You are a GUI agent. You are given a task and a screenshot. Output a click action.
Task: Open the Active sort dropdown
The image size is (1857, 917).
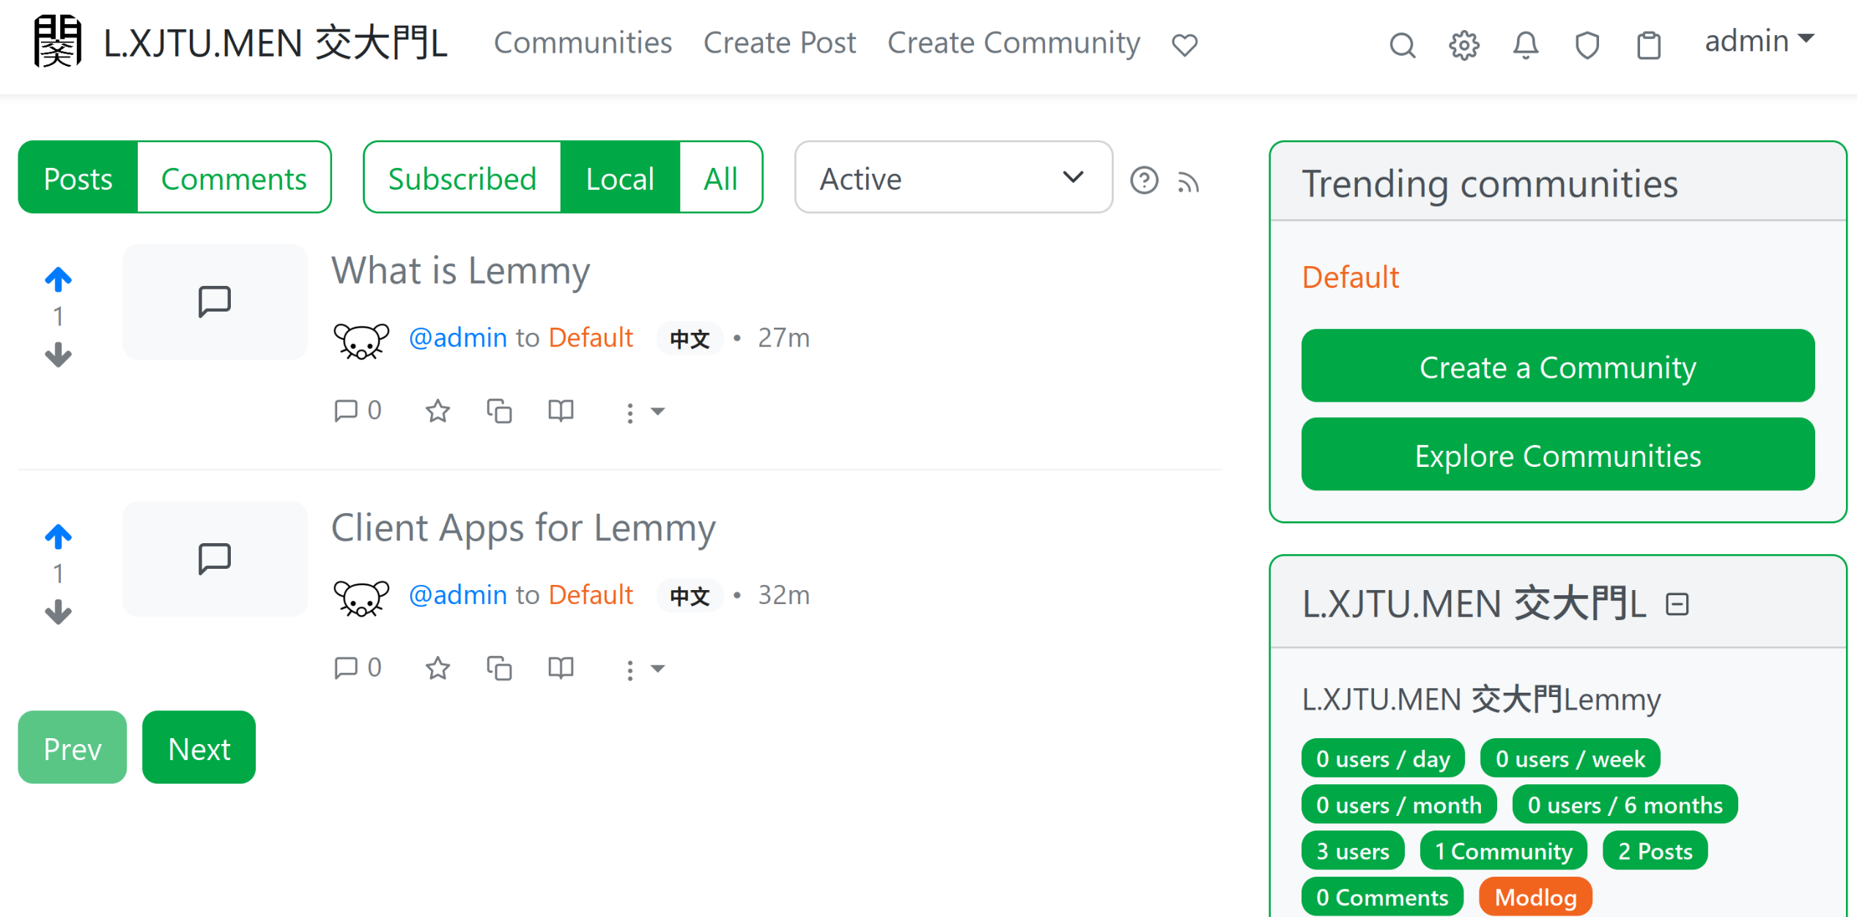[x=953, y=177]
